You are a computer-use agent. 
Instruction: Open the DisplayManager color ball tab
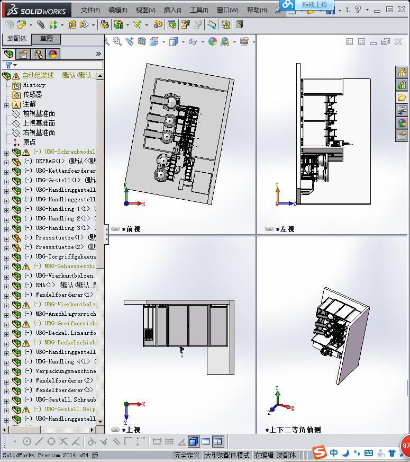pos(53,54)
